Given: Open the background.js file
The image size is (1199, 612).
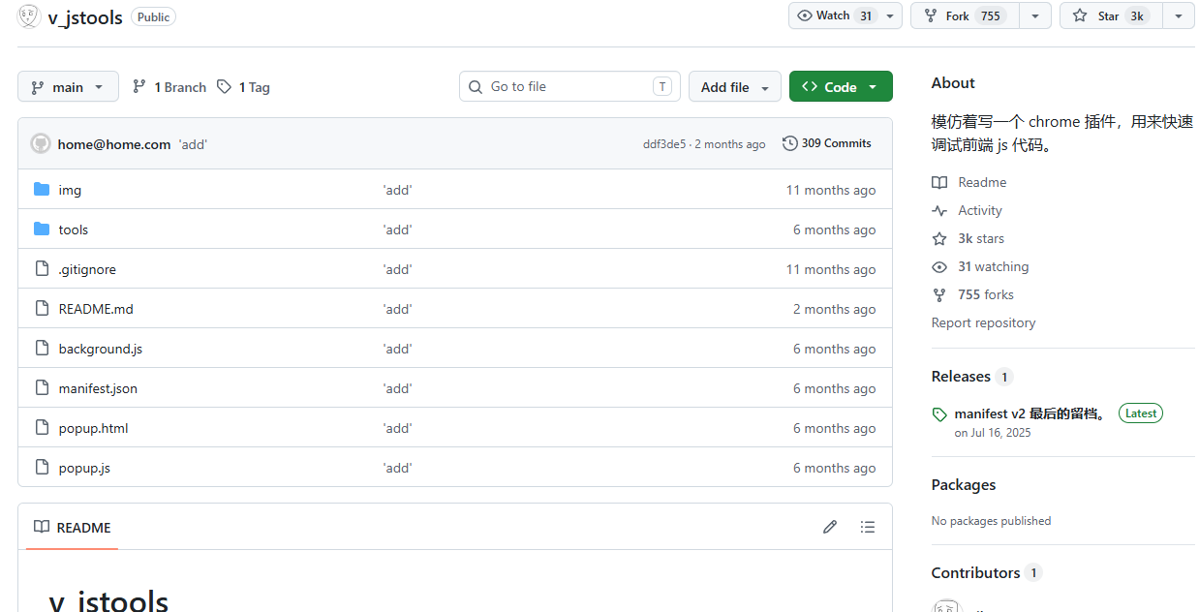Looking at the screenshot, I should (x=101, y=349).
